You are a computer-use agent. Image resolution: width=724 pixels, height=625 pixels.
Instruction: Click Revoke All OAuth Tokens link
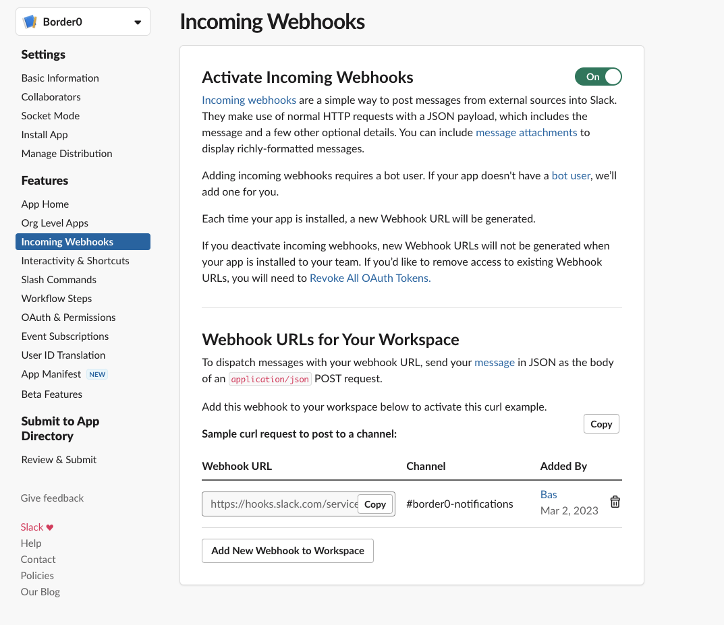point(370,278)
